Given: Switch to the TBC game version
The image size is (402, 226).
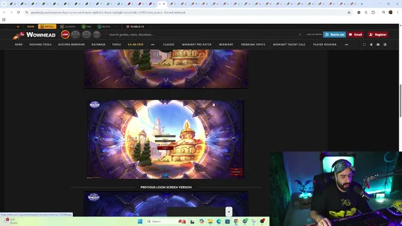Looking at the screenshot, I should click(x=87, y=26).
